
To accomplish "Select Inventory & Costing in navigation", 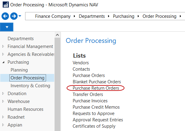I will point(30,86).
